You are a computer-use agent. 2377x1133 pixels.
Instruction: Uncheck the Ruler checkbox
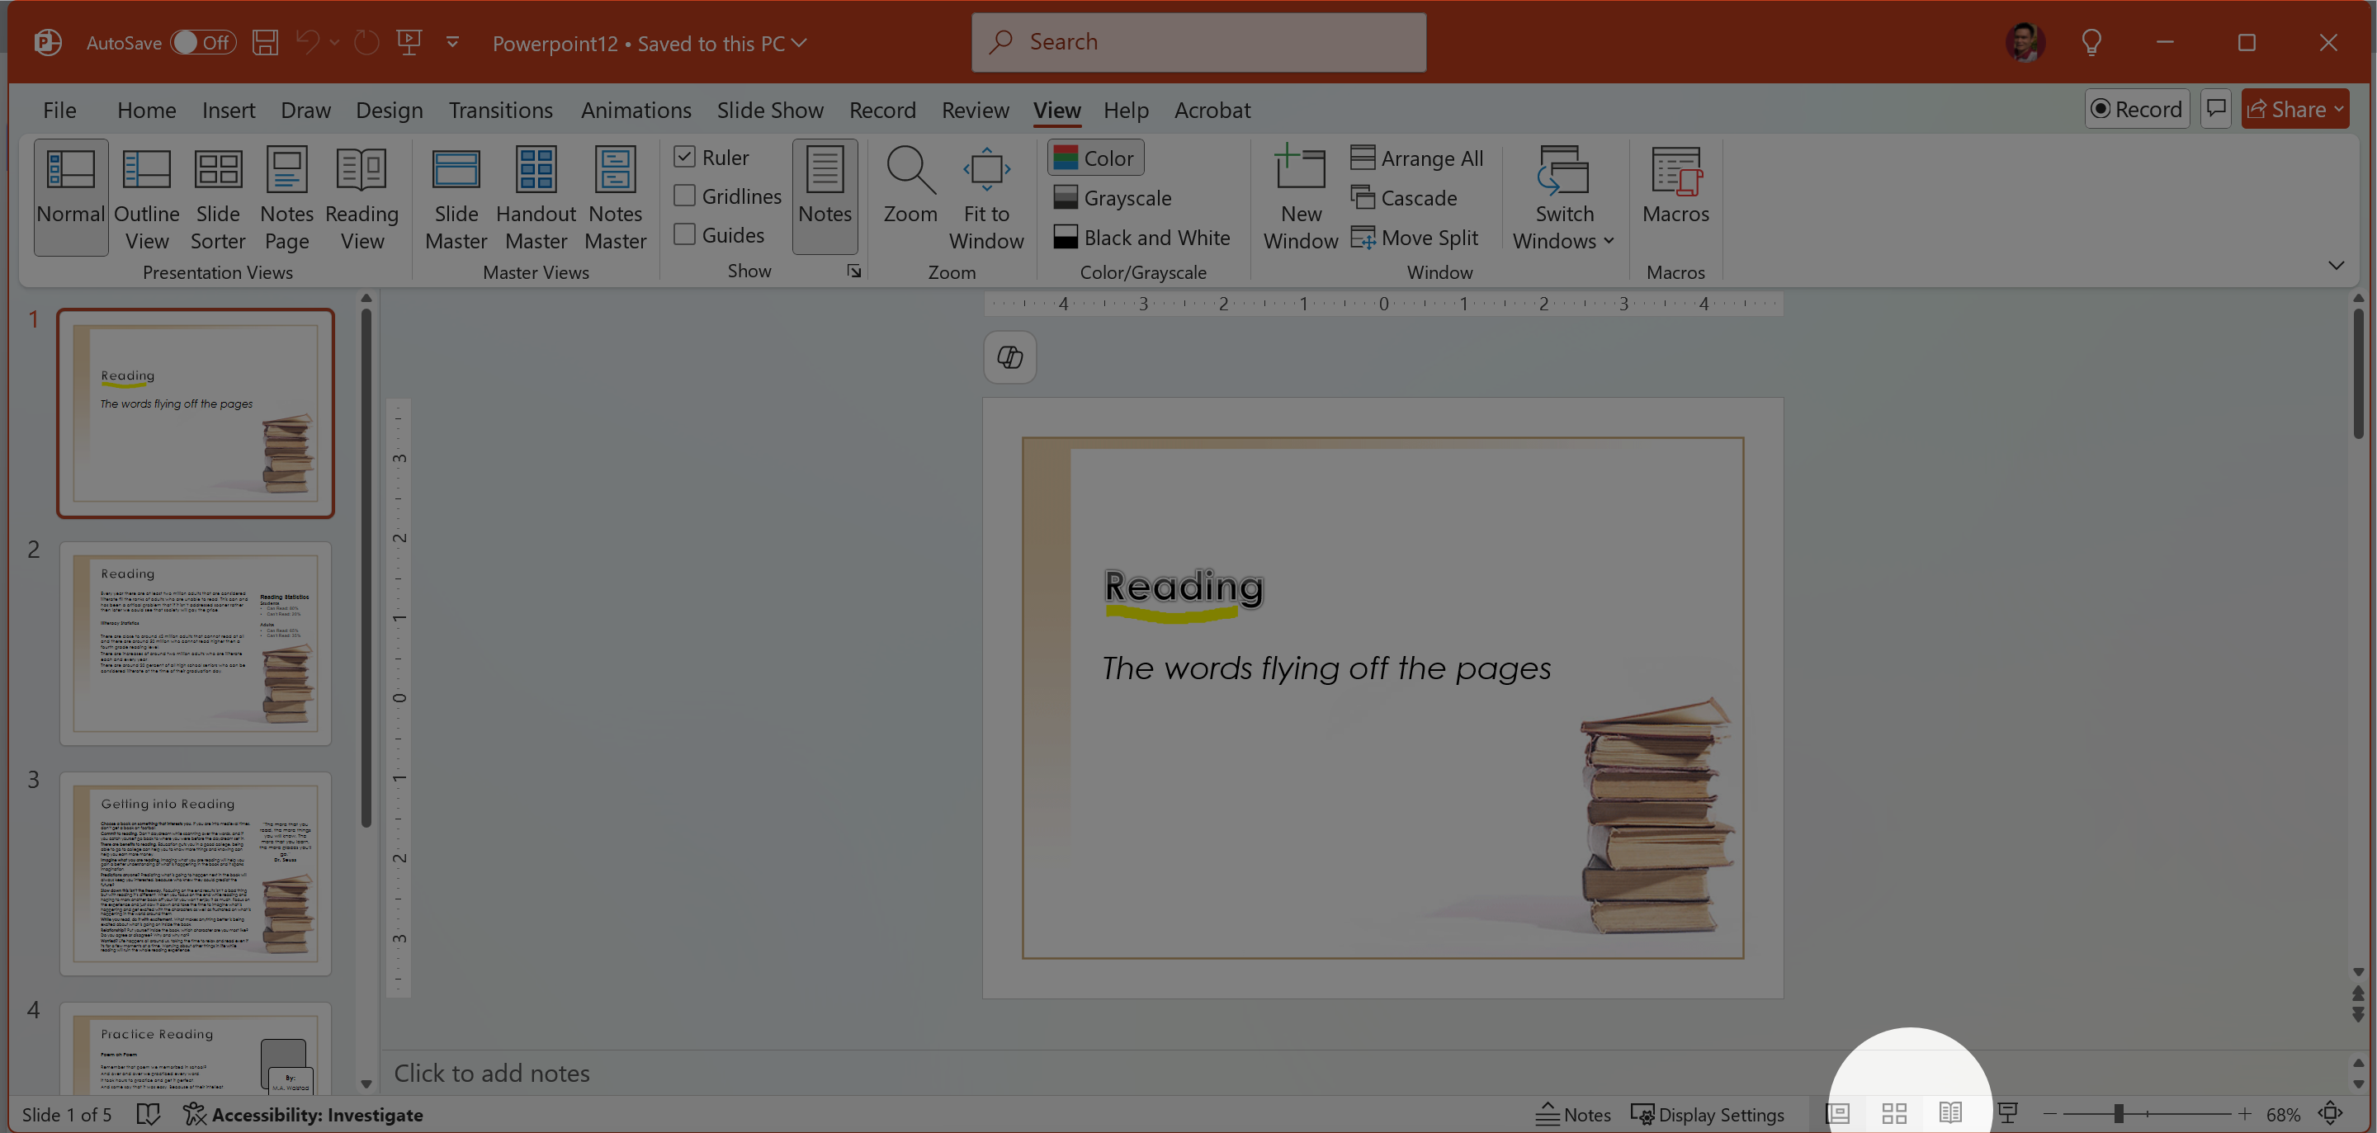[685, 157]
